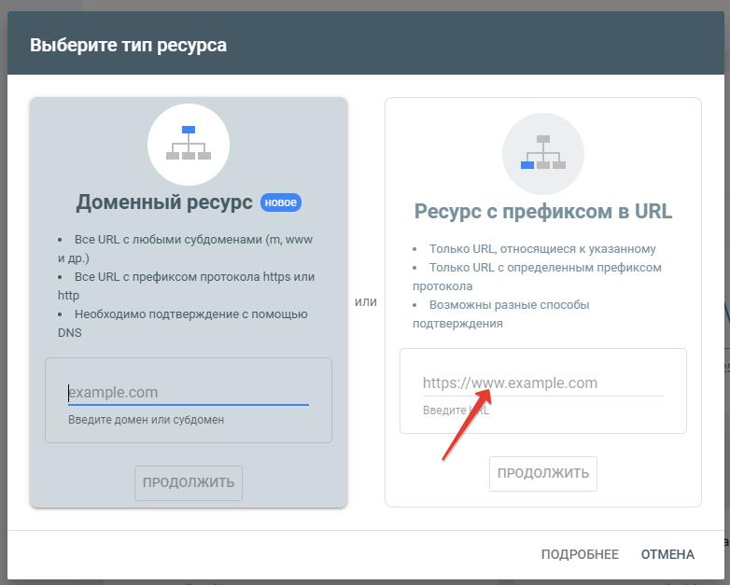The image size is (730, 585).
Task: Select the 'Ресурс с префиксом в URL' heading
Action: [543, 212]
